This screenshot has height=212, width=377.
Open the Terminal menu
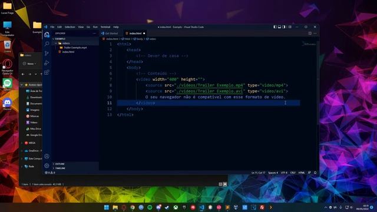105,27
